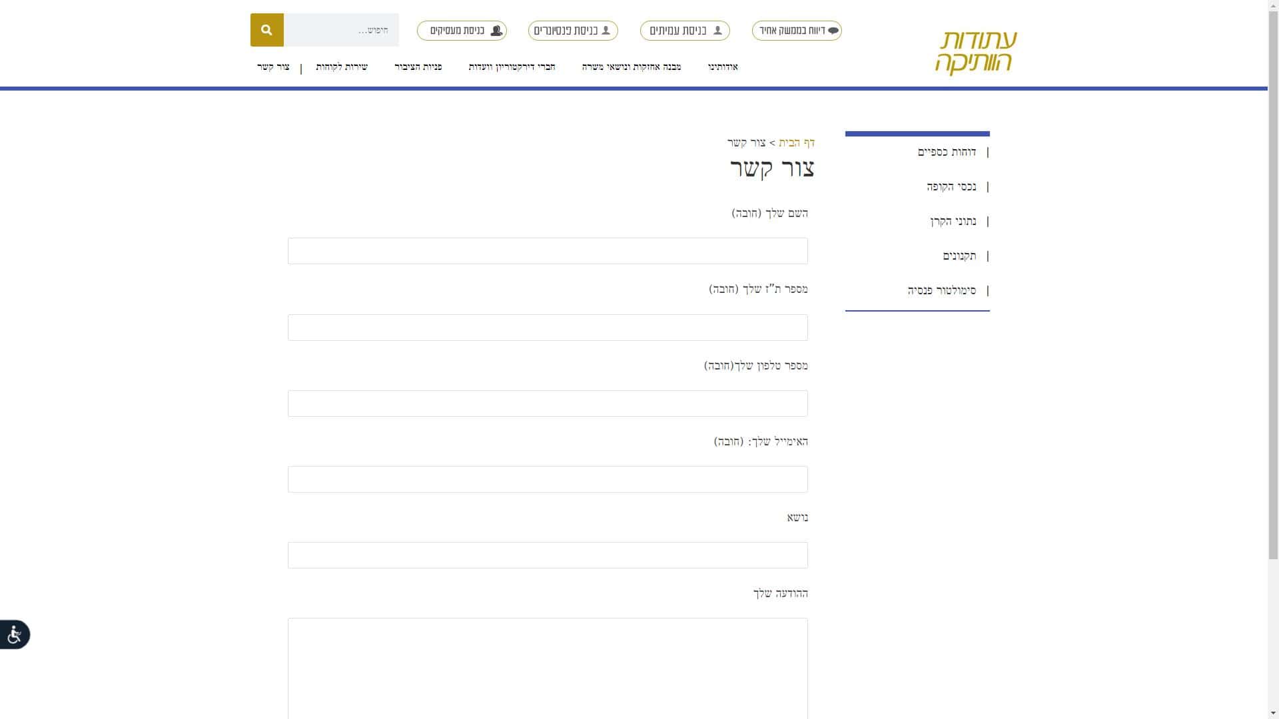Viewport: 1279px width, 719px height.
Task: Go to שירות לקוחות menu item
Action: coord(341,67)
